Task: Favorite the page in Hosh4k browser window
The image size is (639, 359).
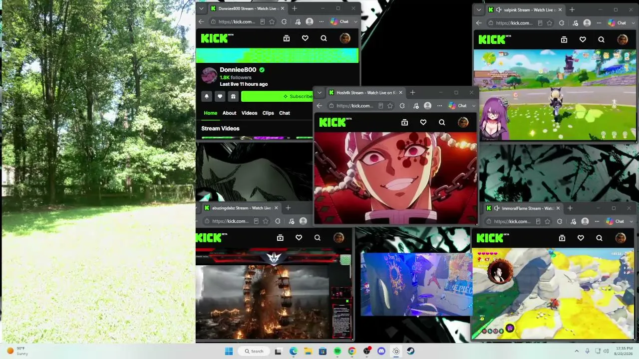Action: (x=390, y=106)
